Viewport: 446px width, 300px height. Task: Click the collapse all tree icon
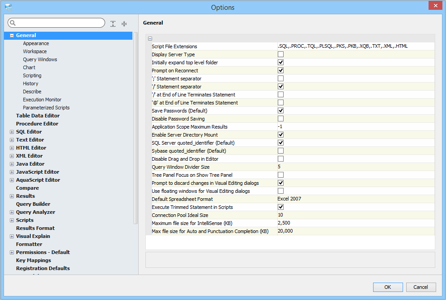(124, 24)
